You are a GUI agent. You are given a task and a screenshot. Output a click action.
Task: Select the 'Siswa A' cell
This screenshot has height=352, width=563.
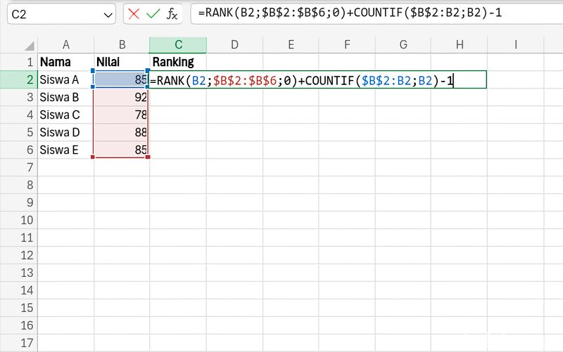click(x=65, y=79)
